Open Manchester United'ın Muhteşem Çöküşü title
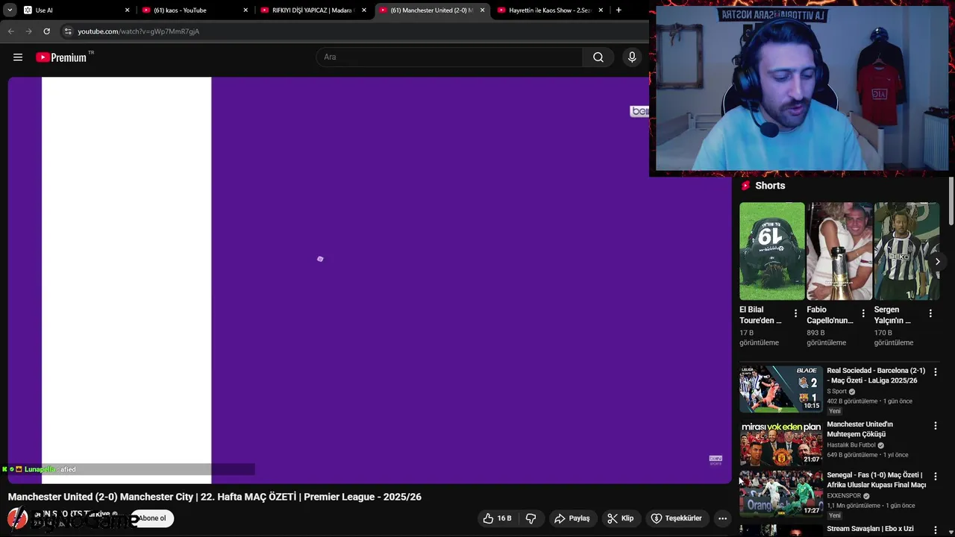The width and height of the screenshot is (955, 537). (x=859, y=429)
